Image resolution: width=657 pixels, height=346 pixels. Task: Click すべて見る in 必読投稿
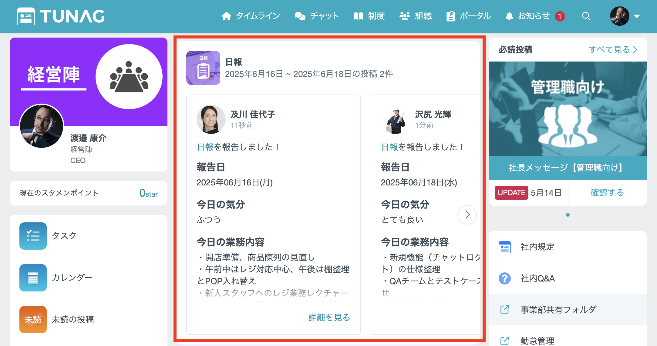(x=613, y=50)
